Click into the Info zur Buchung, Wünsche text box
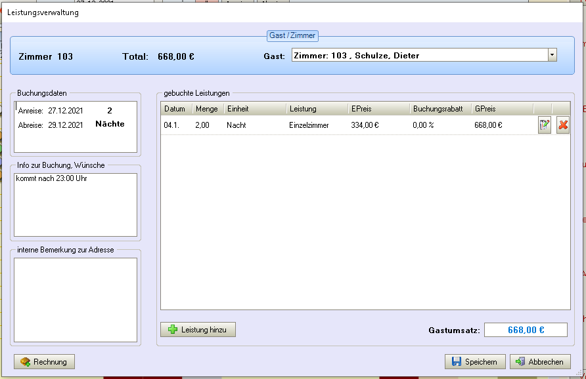Screen dimensions: 586x379 click(76, 205)
